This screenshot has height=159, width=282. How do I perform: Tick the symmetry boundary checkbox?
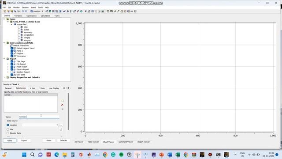point(19,32)
